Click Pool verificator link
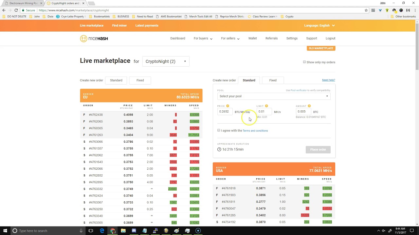The image size is (419, 235). coord(299,90)
